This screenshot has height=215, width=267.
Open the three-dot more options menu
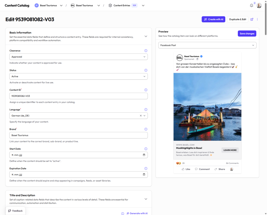click(257, 19)
